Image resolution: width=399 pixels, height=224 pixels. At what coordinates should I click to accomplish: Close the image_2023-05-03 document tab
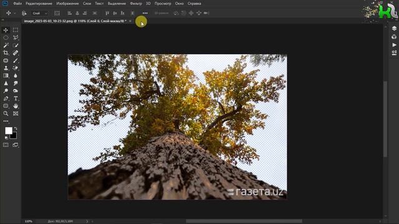(130, 21)
